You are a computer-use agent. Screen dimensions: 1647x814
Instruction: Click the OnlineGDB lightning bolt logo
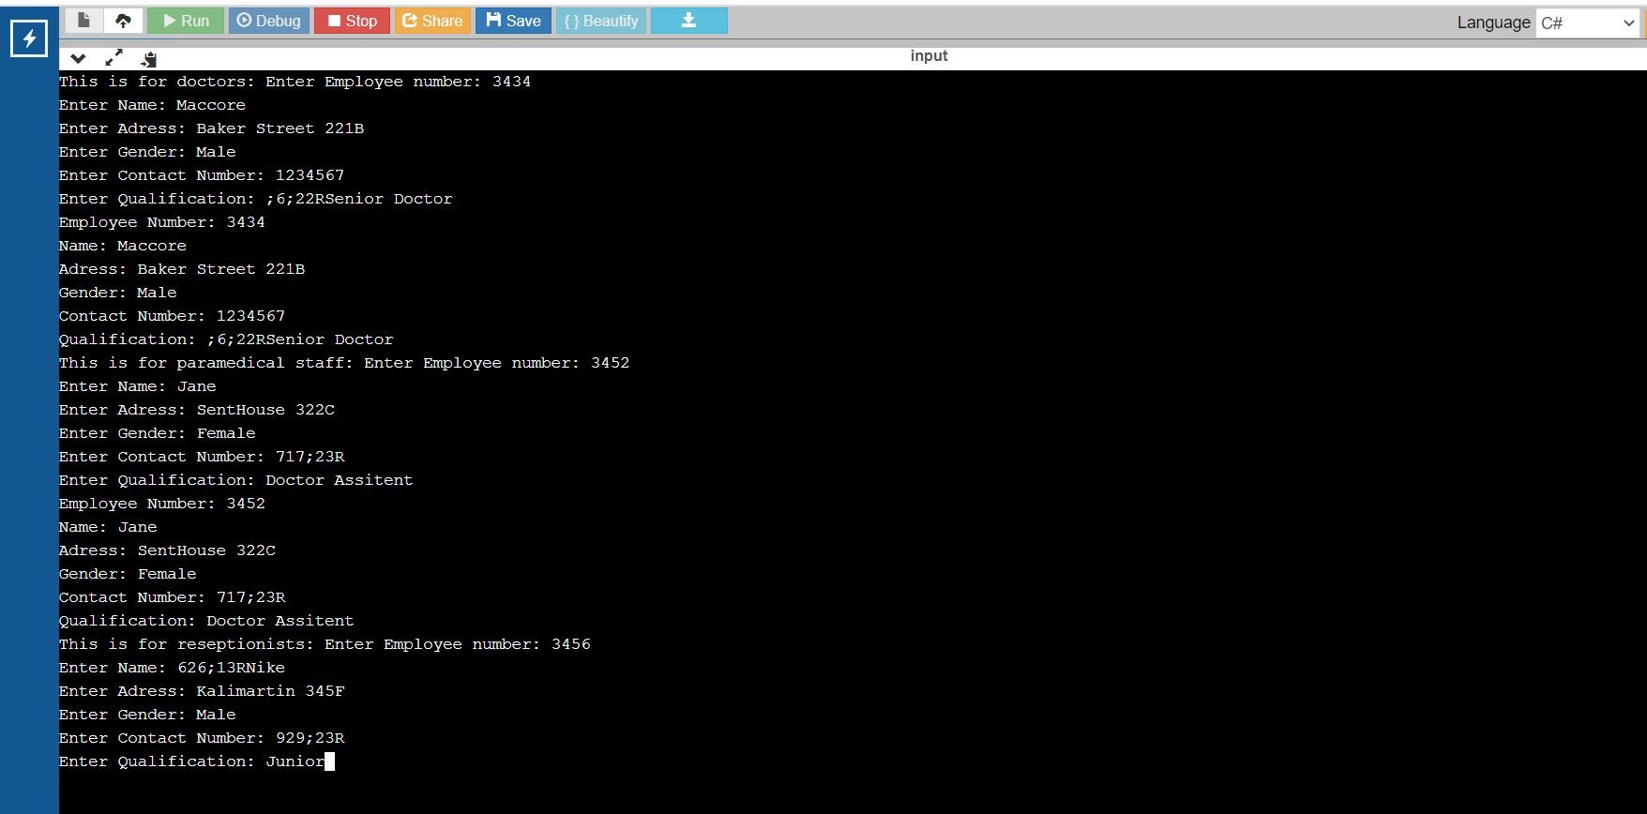(x=29, y=38)
